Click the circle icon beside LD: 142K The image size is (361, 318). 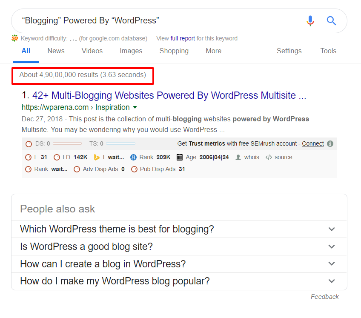(x=57, y=157)
